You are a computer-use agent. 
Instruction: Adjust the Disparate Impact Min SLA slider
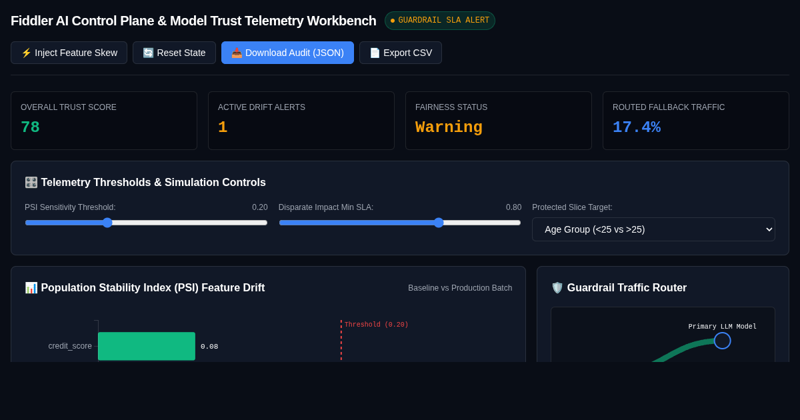[x=400, y=223]
